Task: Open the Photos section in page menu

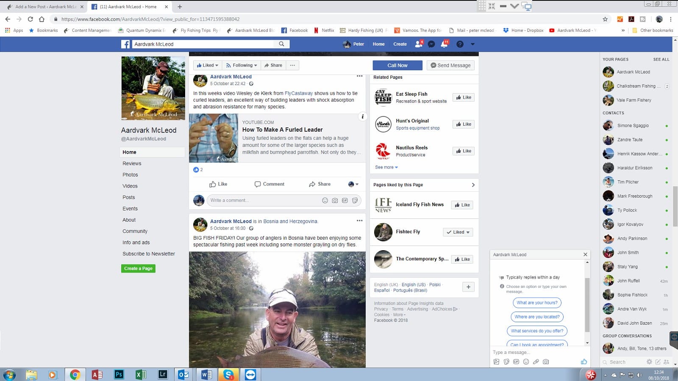Action: point(130,175)
